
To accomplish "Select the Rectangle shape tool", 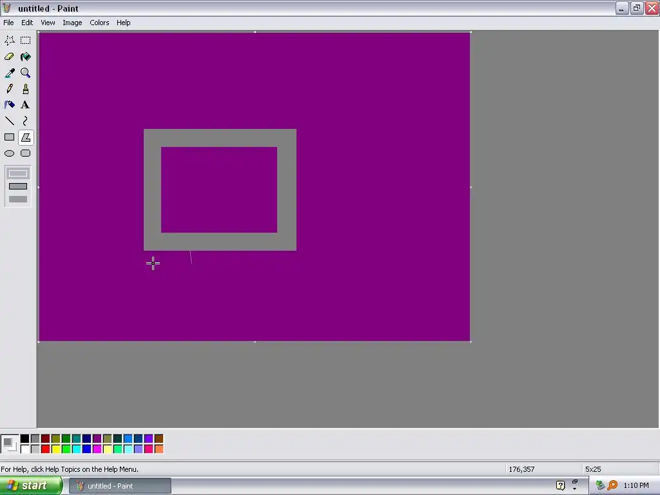I will 9,137.
